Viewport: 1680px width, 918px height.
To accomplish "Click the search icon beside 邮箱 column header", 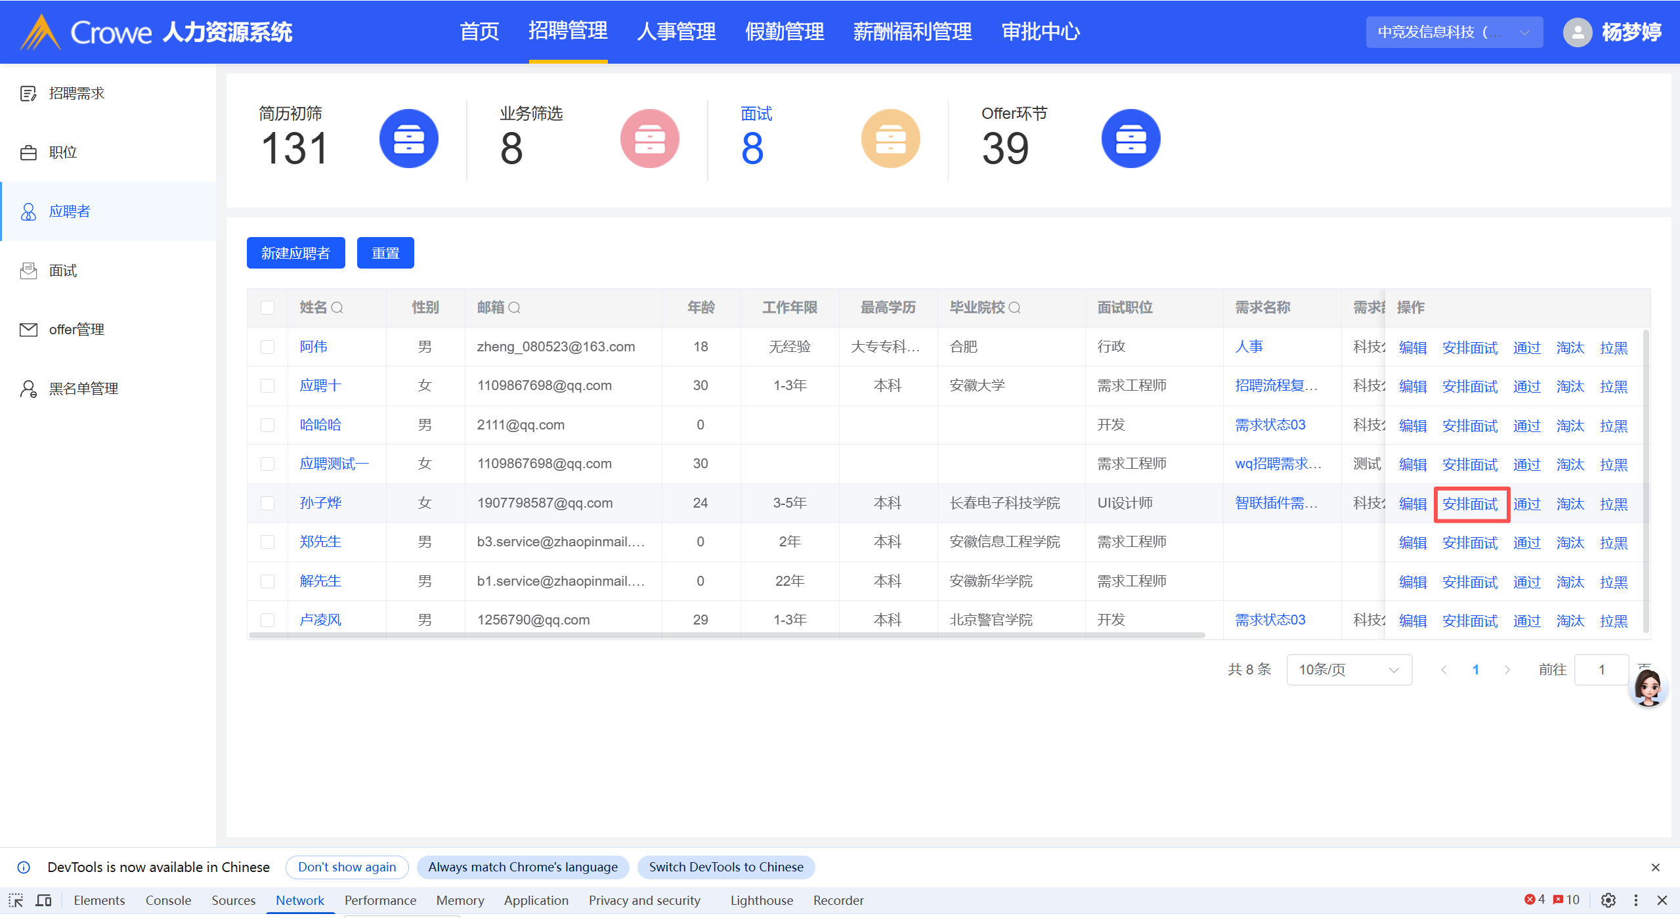I will [x=514, y=307].
